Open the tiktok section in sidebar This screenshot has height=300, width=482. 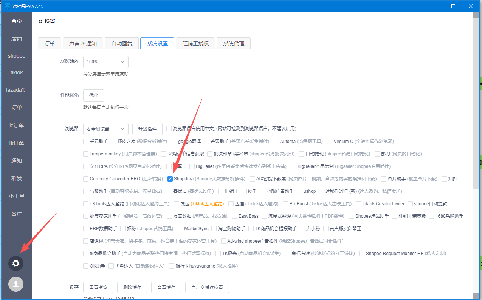click(17, 72)
